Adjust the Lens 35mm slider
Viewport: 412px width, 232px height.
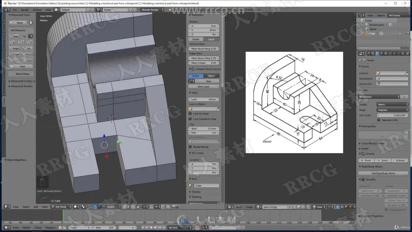(x=204, y=99)
